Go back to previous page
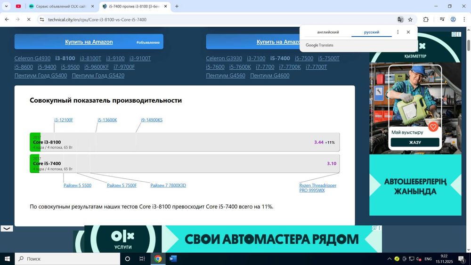Image resolution: width=471 pixels, height=265 pixels. [x=7, y=19]
